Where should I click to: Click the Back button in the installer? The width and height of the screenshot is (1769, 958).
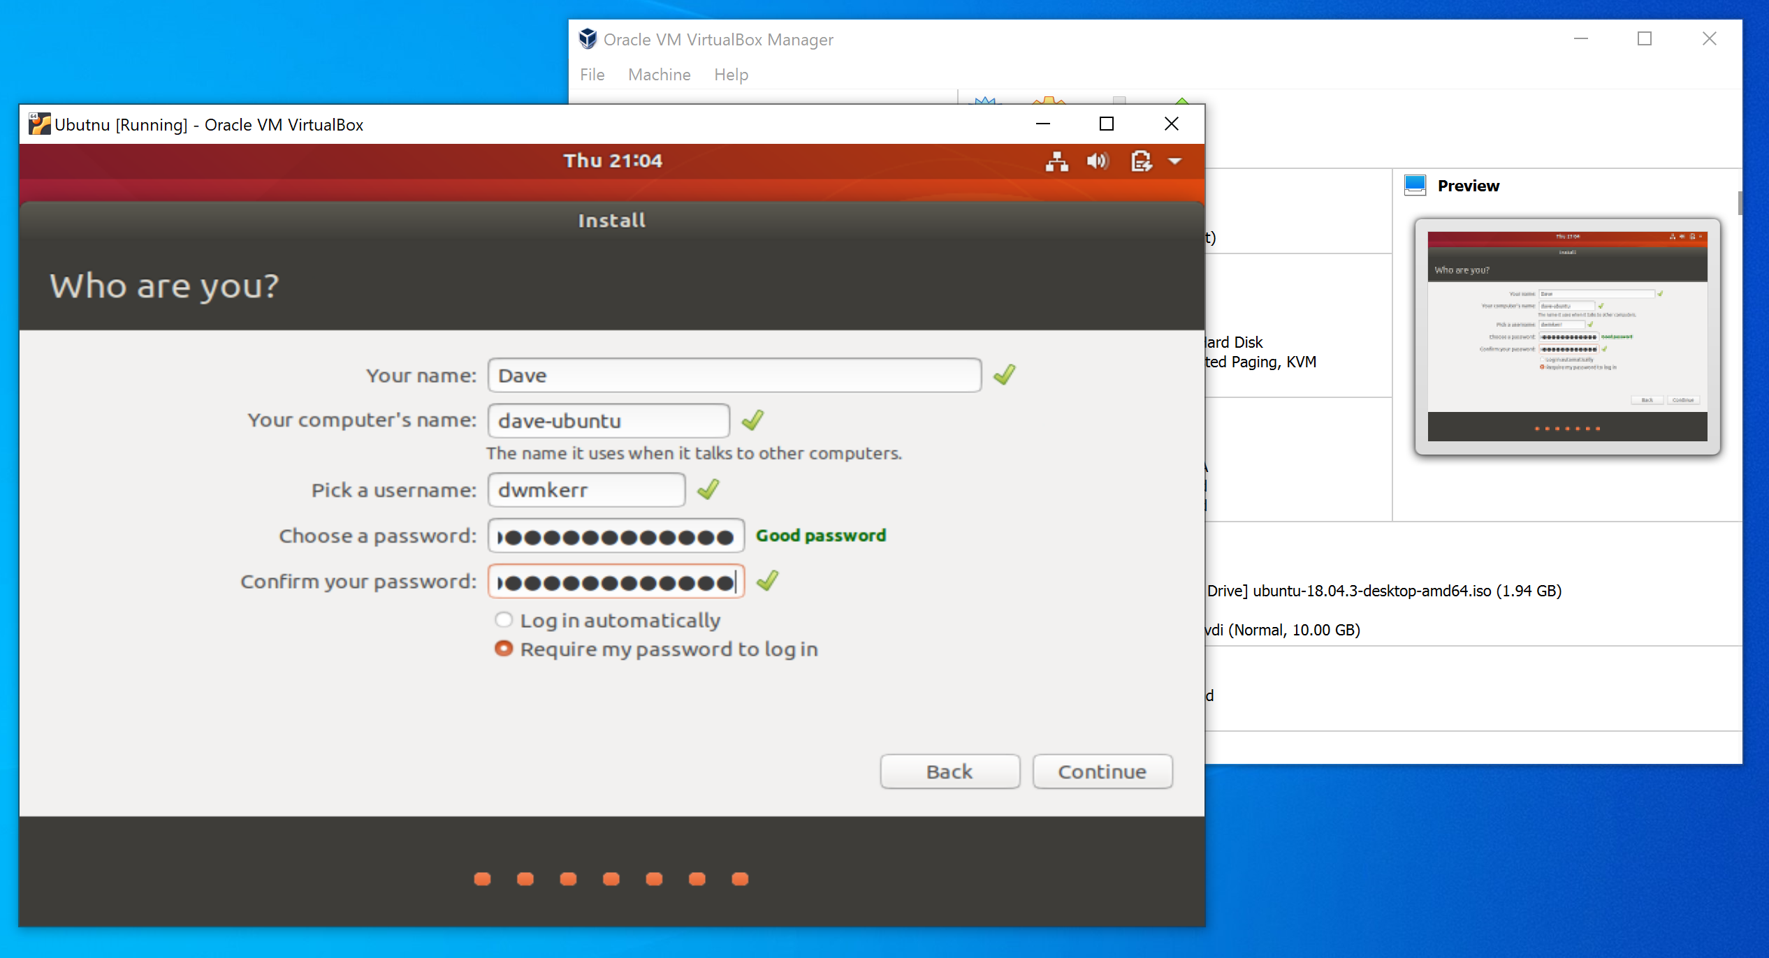pyautogui.click(x=949, y=772)
